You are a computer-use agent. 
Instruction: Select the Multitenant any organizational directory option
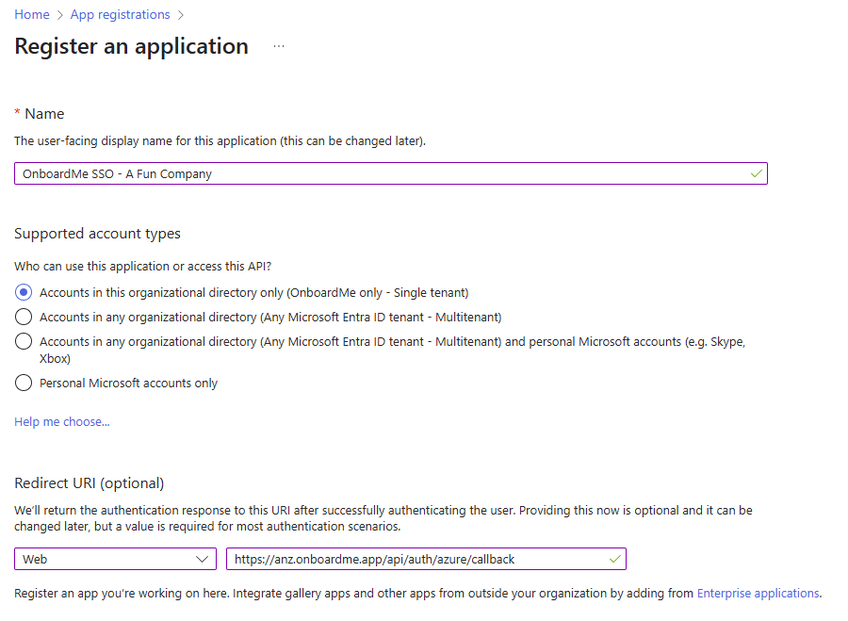[x=24, y=317]
